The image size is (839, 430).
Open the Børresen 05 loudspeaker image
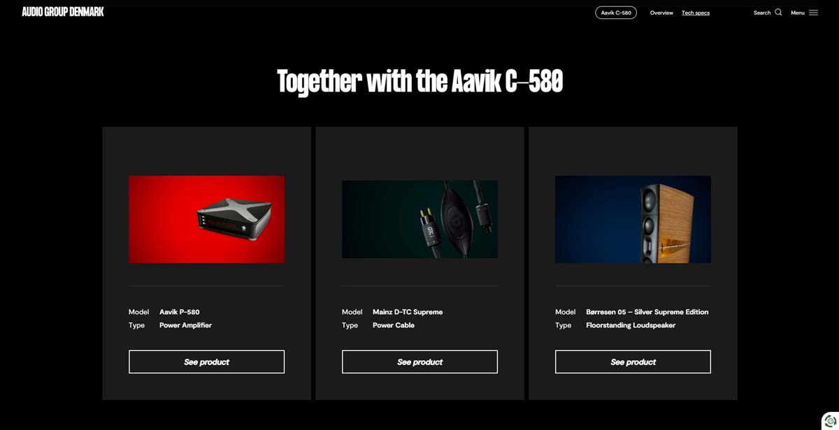coord(633,219)
